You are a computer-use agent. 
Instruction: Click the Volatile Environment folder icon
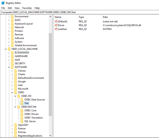tap(12, 46)
